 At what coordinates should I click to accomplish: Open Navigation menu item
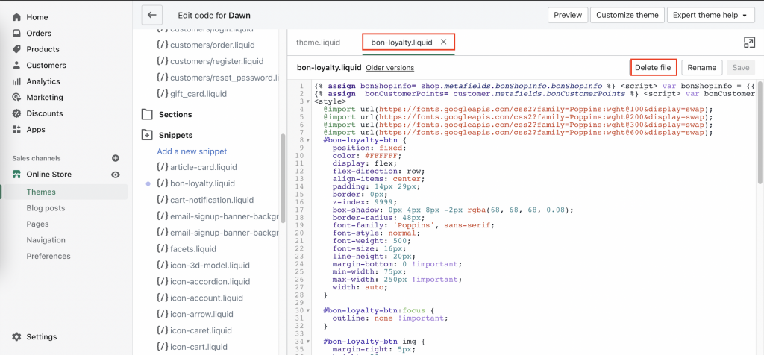coord(46,240)
